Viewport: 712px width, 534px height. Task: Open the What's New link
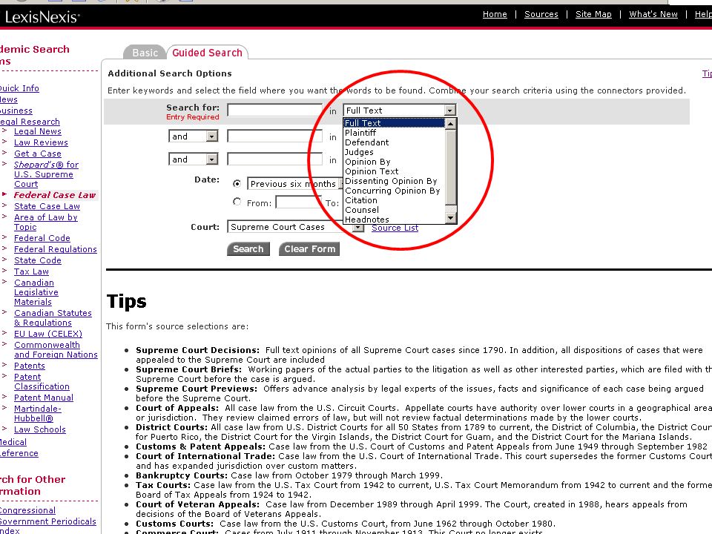click(653, 14)
